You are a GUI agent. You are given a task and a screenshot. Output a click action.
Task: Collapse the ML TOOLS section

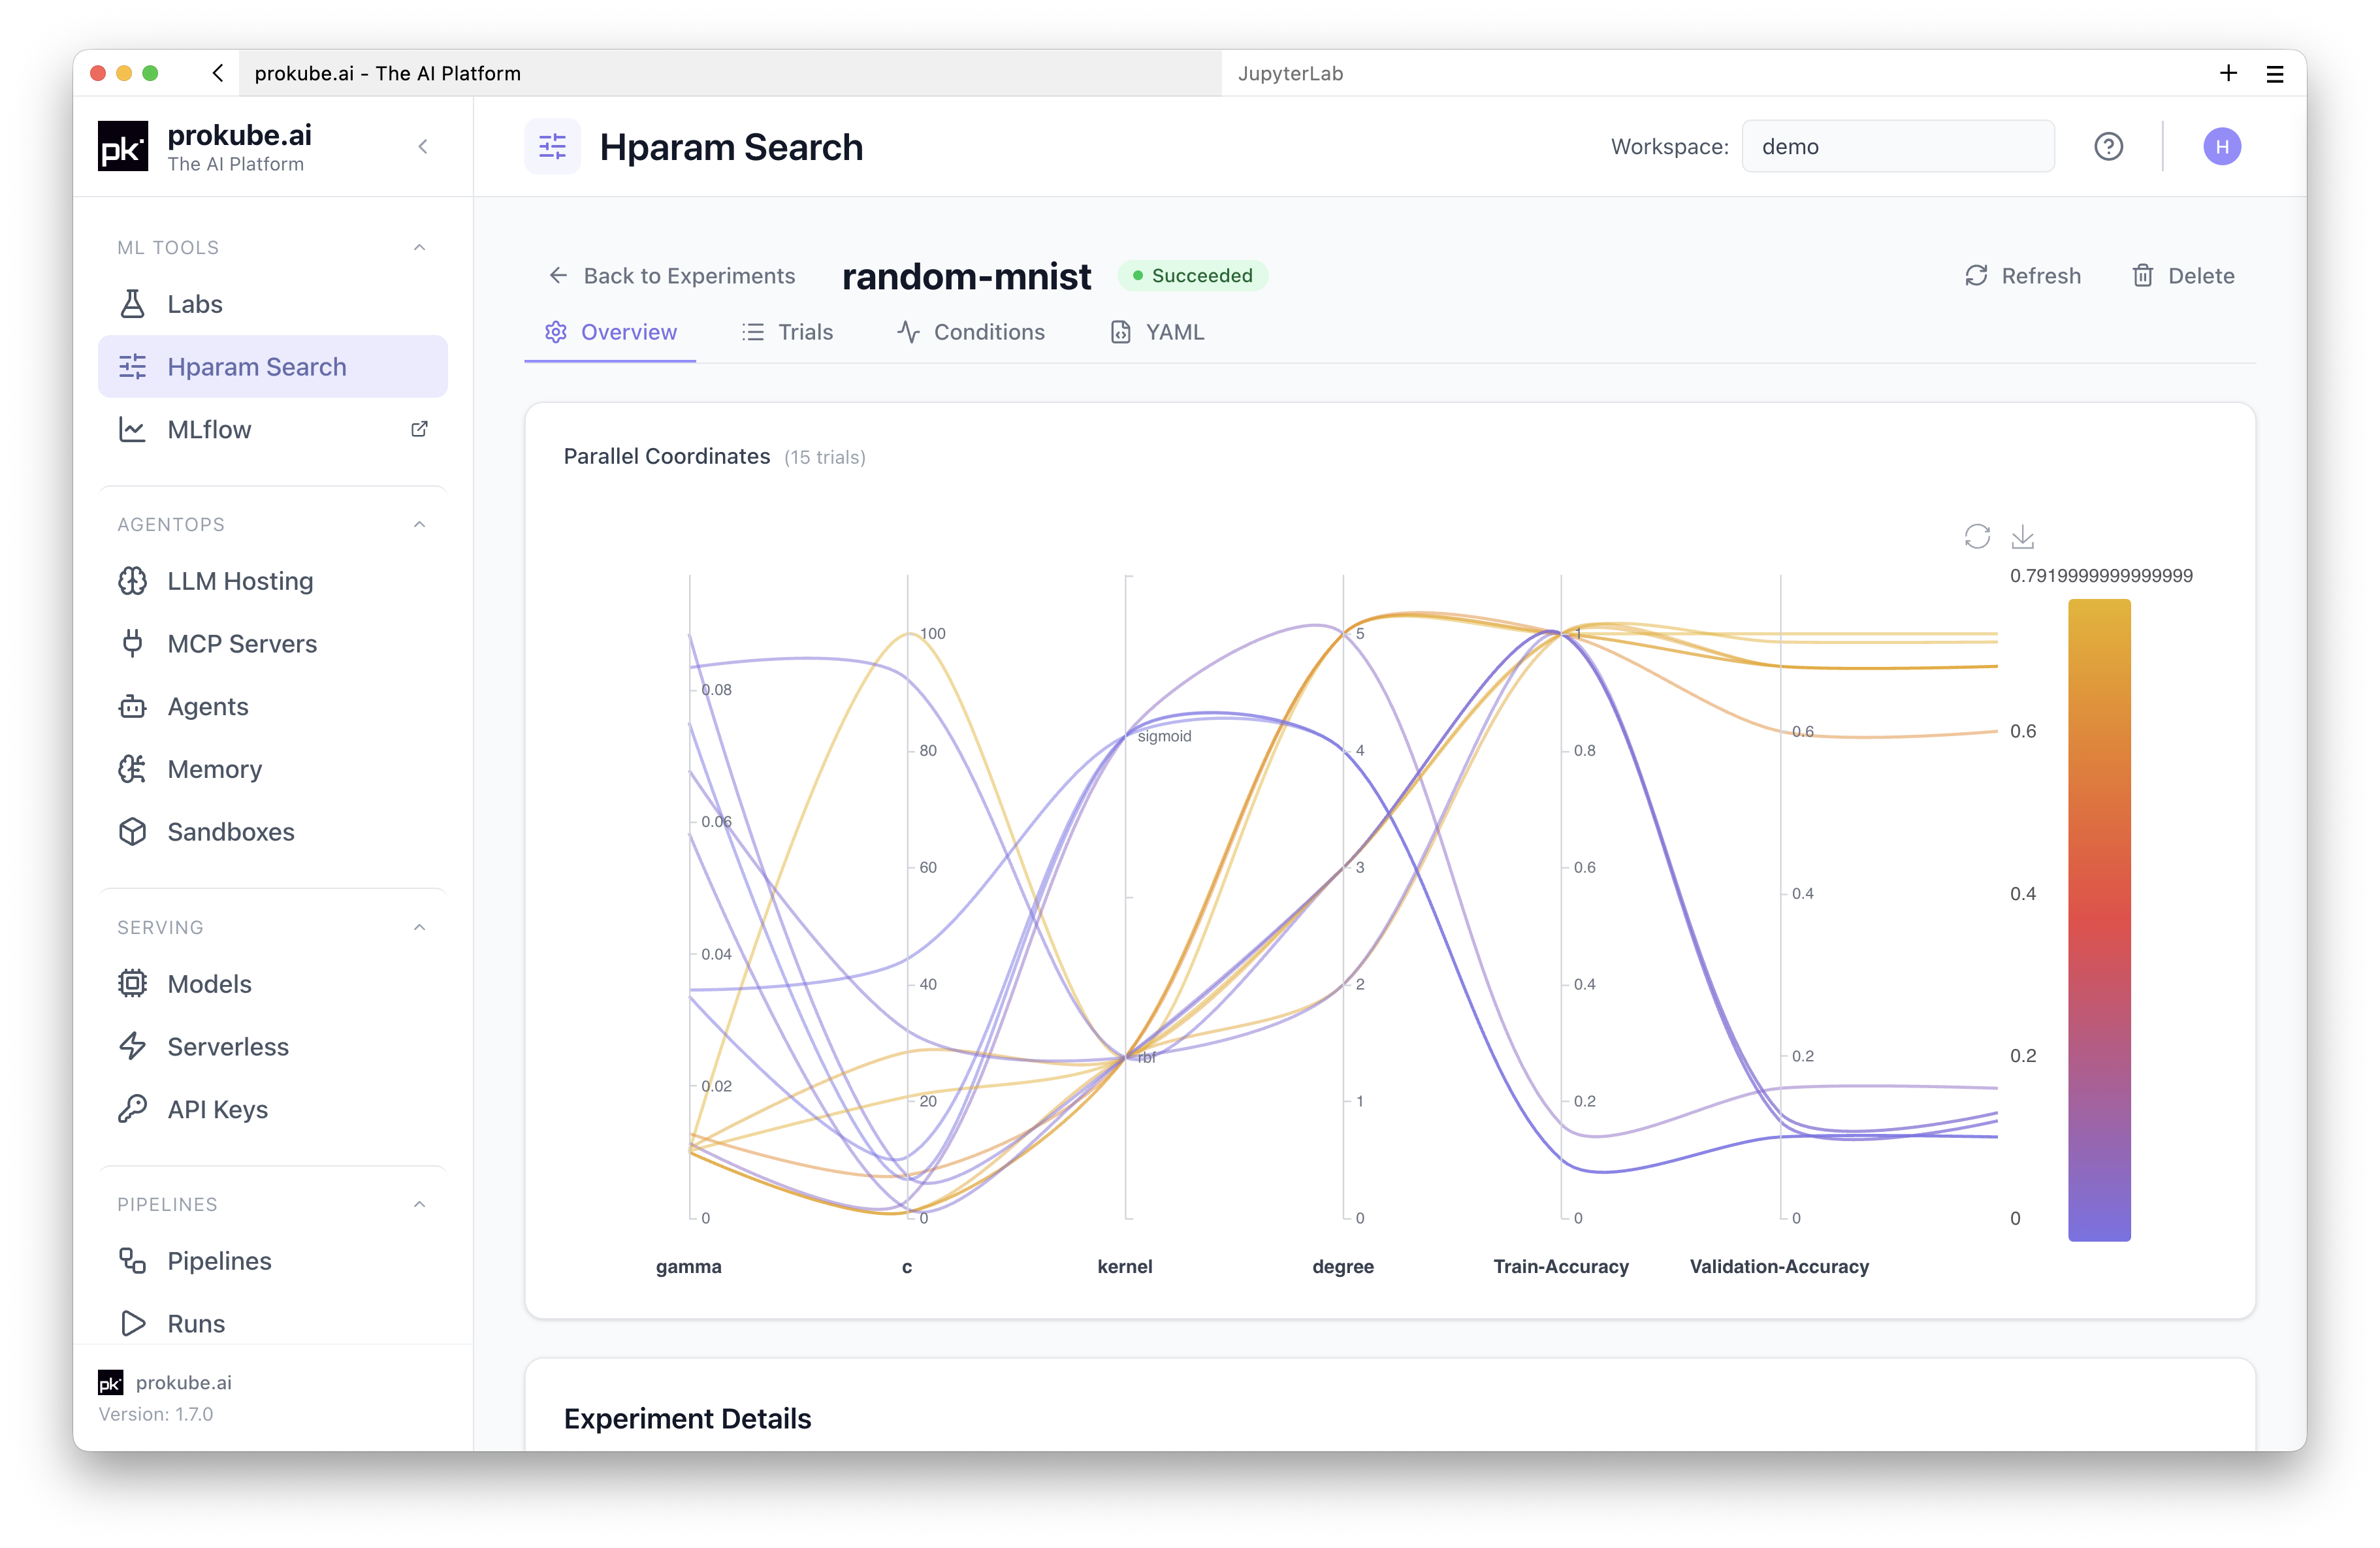pos(420,247)
